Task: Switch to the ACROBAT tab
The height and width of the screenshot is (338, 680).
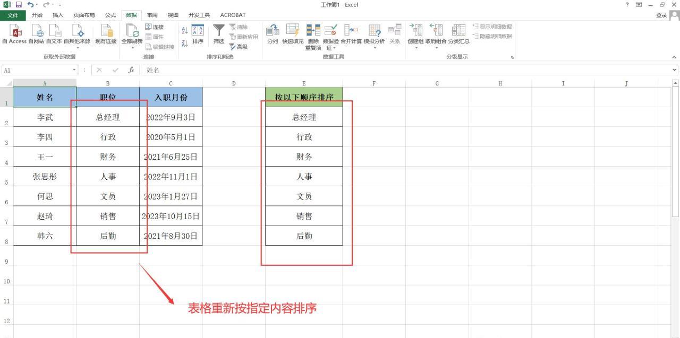Action: click(233, 15)
